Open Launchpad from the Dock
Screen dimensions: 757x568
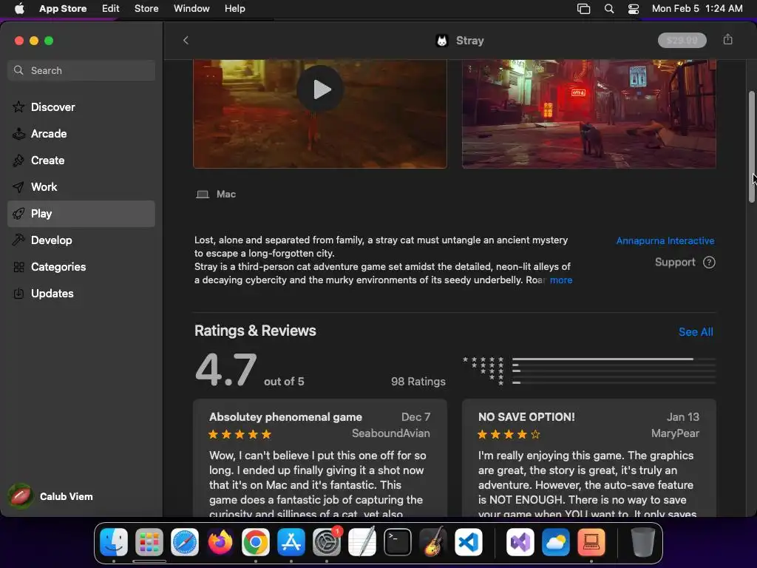coord(149,542)
